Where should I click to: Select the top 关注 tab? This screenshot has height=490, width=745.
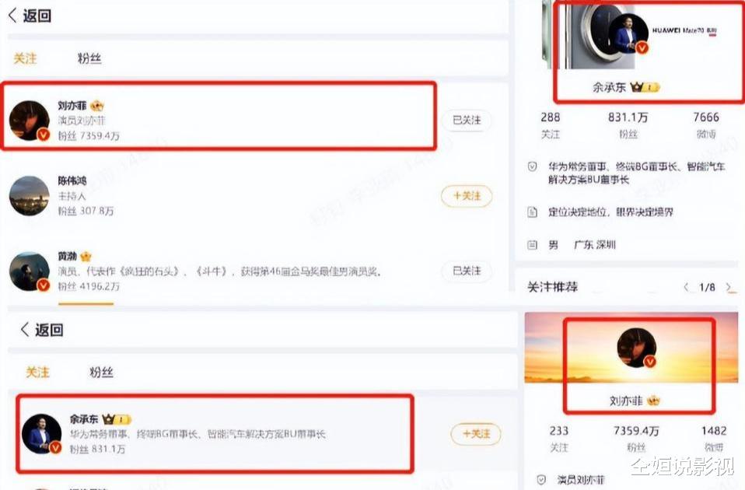tap(25, 58)
